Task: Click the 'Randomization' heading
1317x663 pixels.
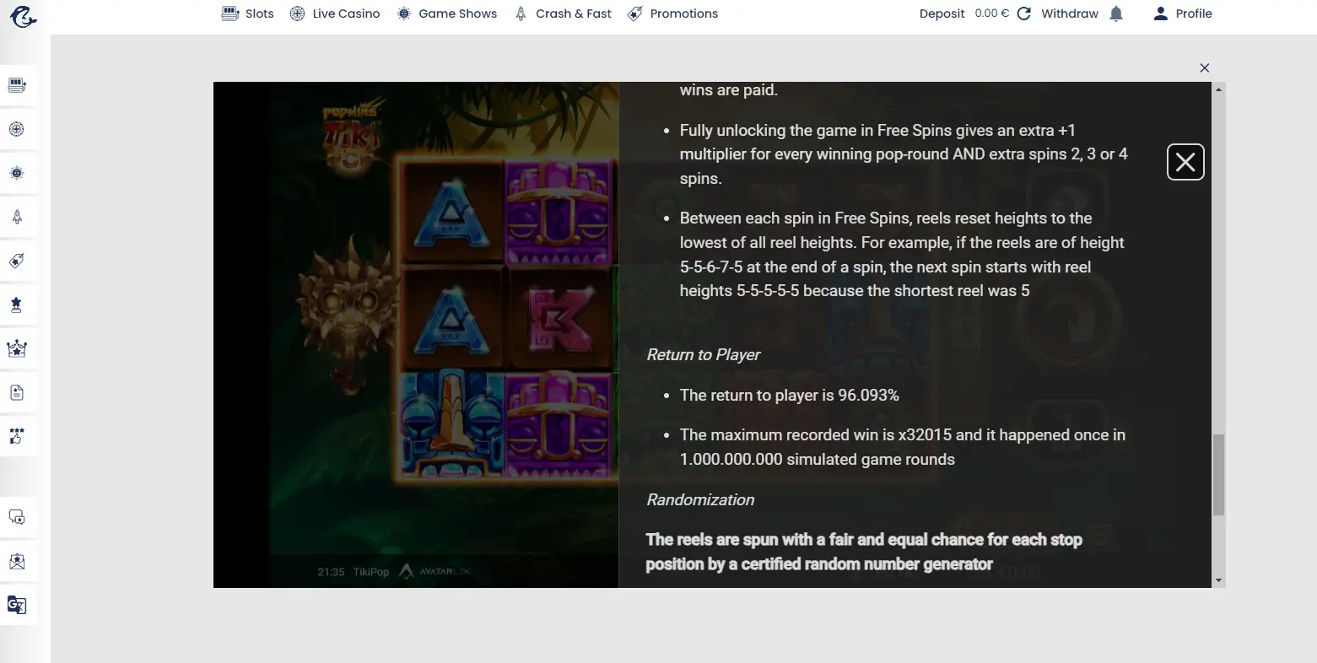Action: pos(700,500)
